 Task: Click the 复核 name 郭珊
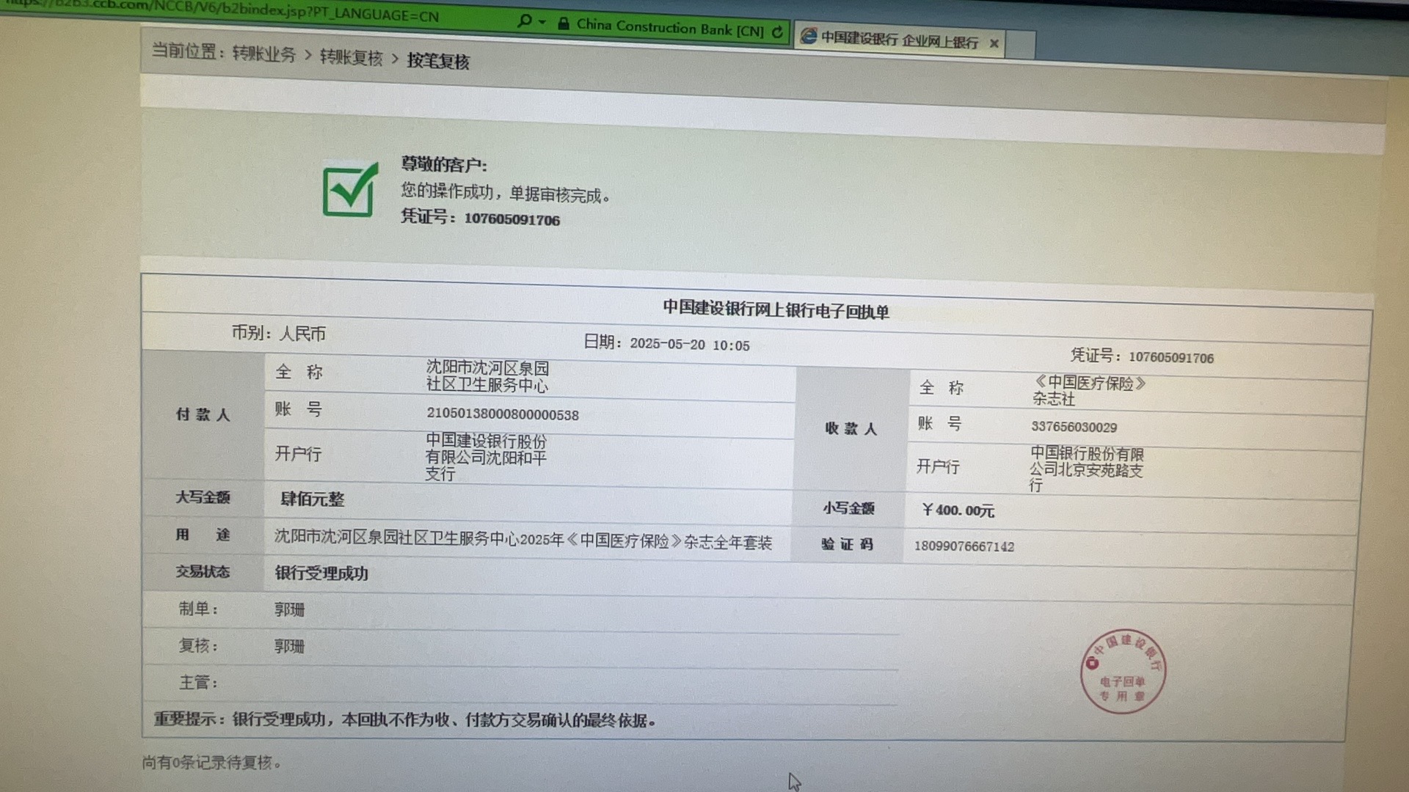289,646
